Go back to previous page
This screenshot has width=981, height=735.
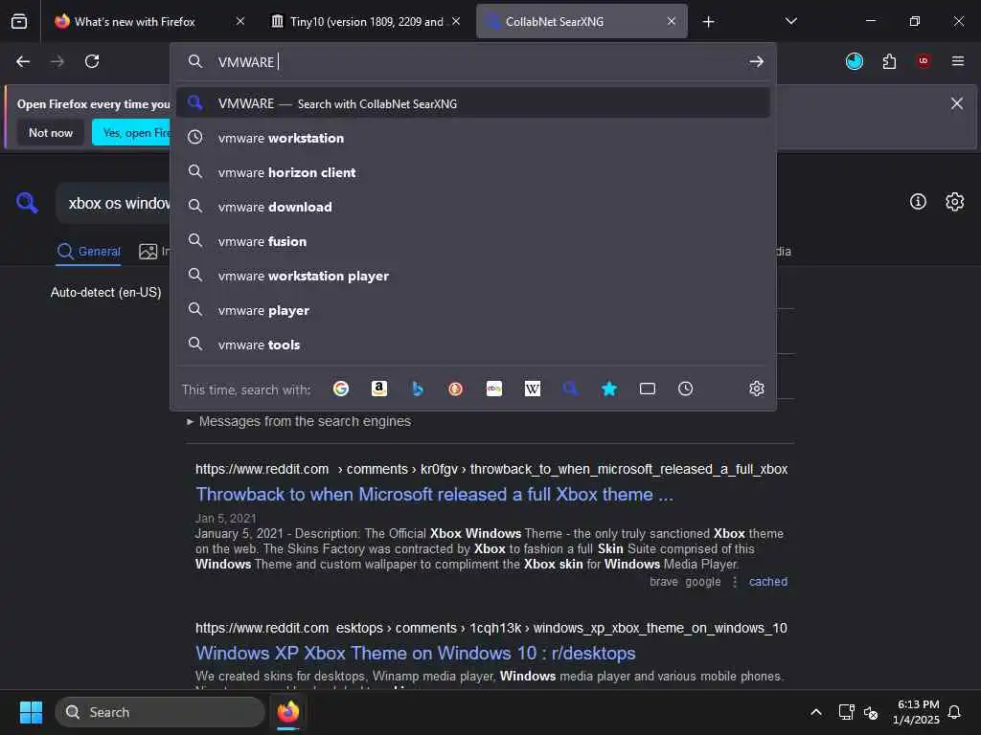pyautogui.click(x=23, y=61)
